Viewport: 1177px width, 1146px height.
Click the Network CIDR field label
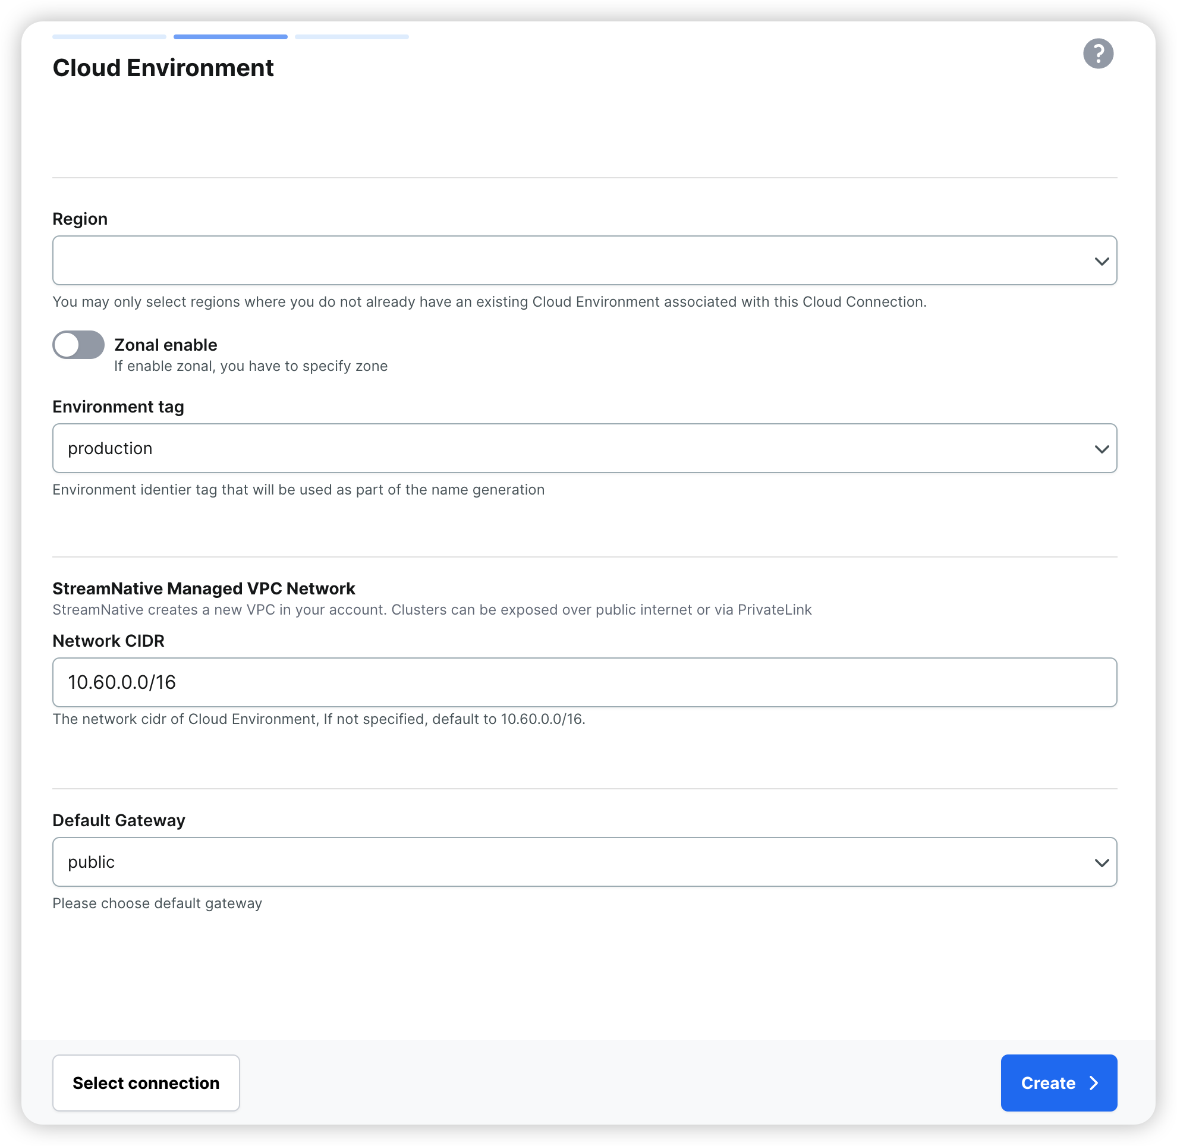[x=108, y=641]
